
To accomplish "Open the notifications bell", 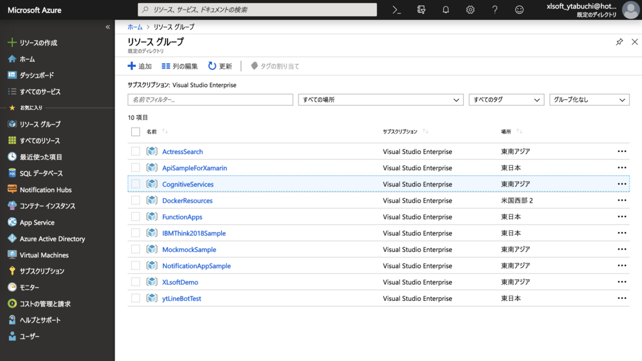I will point(446,10).
